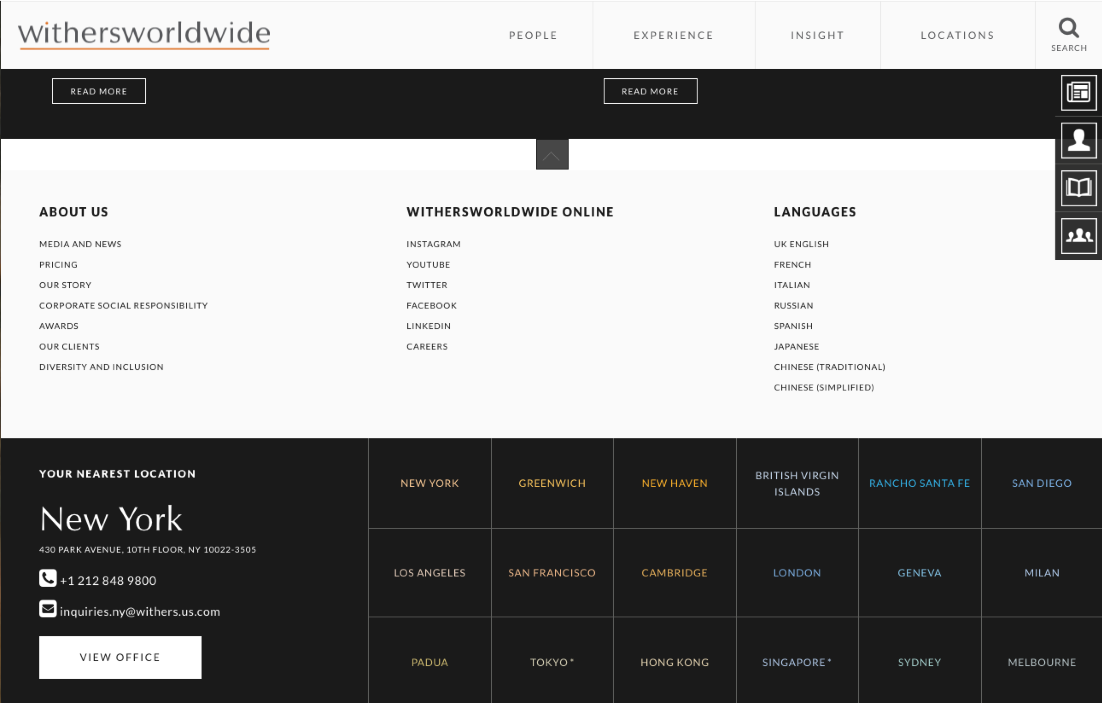Image resolution: width=1102 pixels, height=703 pixels.
Task: Select the San Diego location tile
Action: [1042, 484]
